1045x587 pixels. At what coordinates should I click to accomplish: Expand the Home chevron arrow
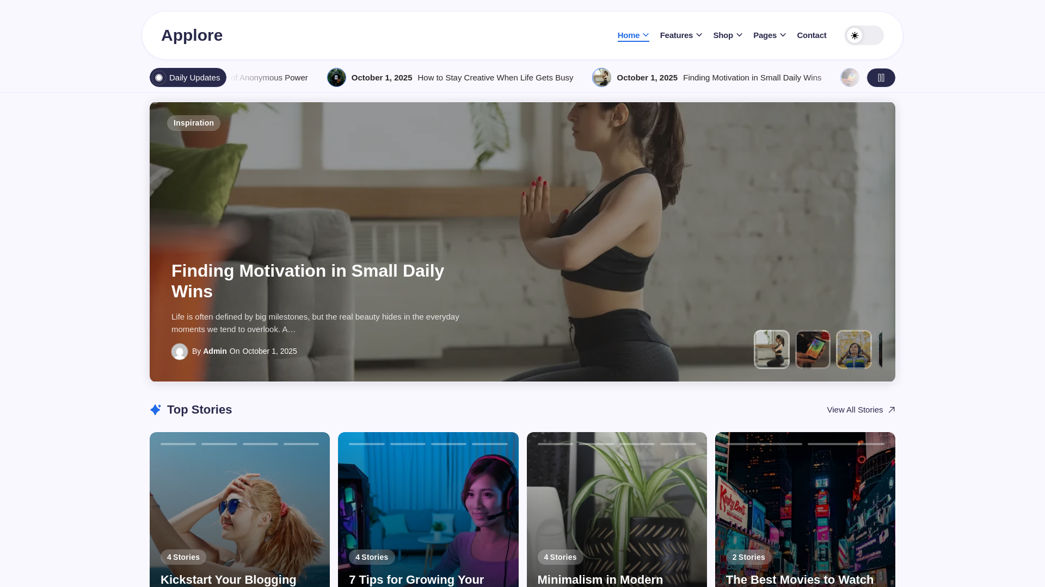coord(646,35)
